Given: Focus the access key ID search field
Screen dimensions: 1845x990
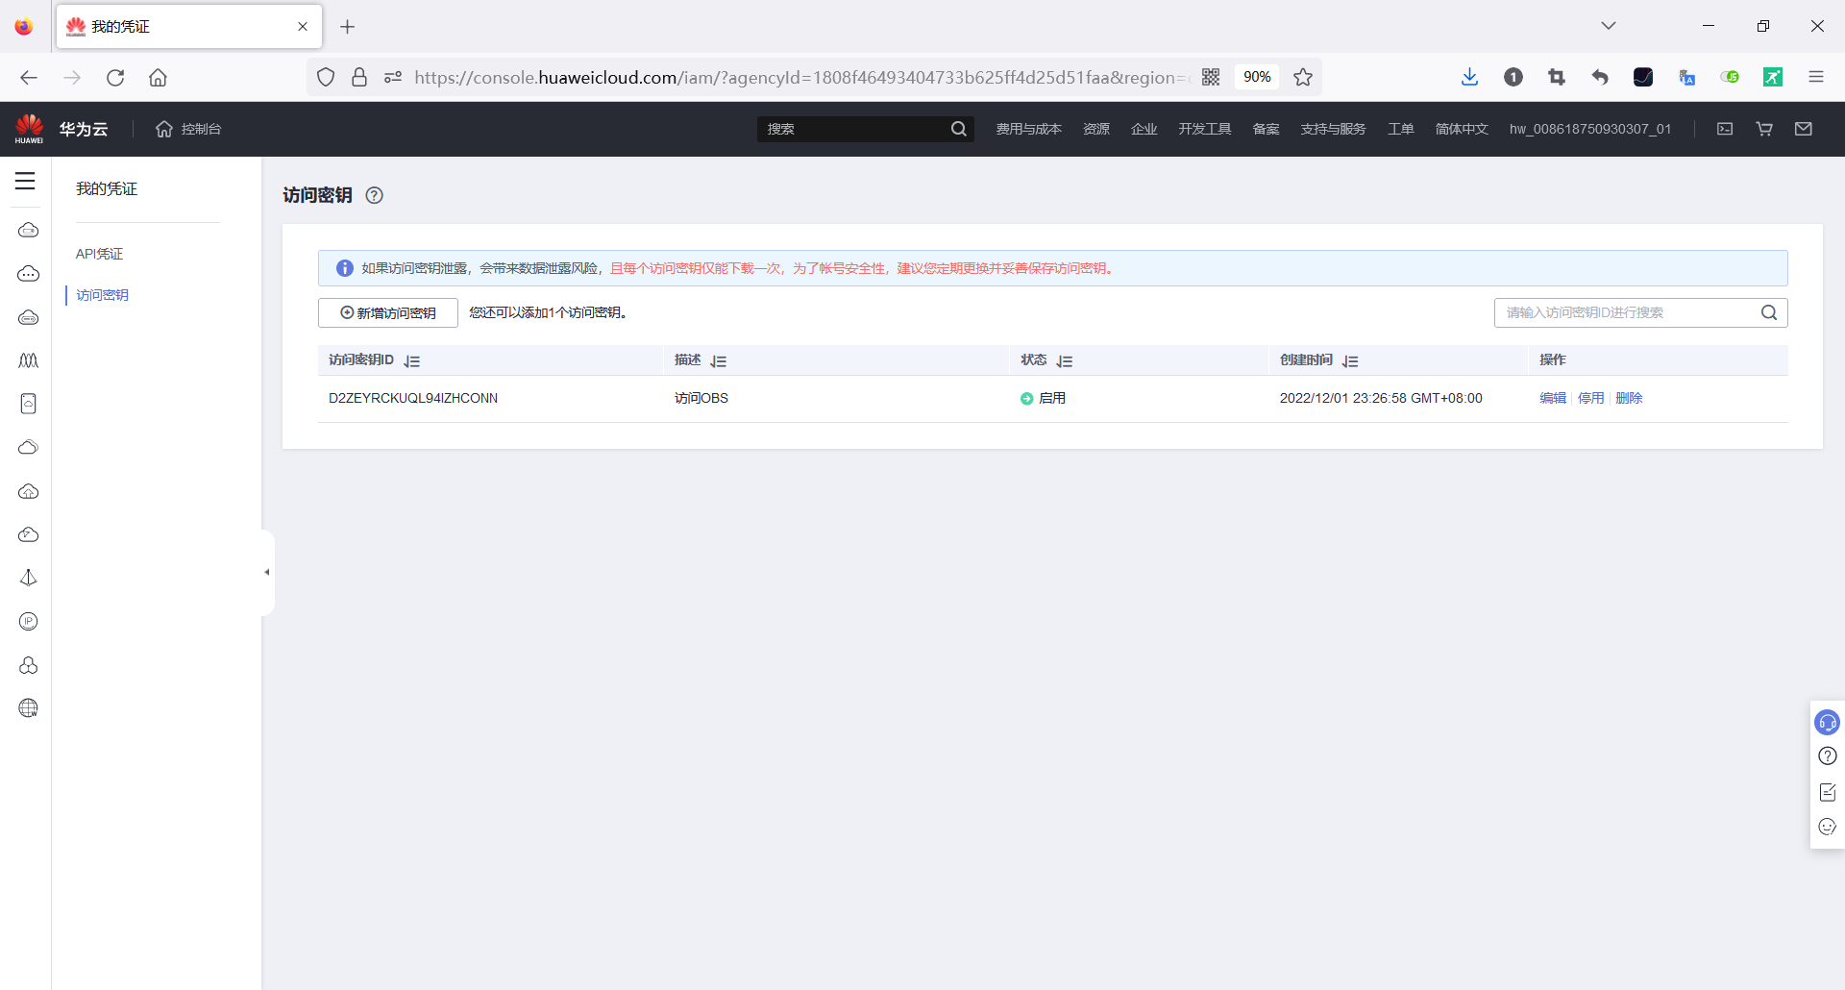Looking at the screenshot, I should (1627, 312).
